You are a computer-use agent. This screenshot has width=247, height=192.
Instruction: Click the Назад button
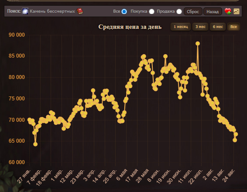click(x=213, y=11)
